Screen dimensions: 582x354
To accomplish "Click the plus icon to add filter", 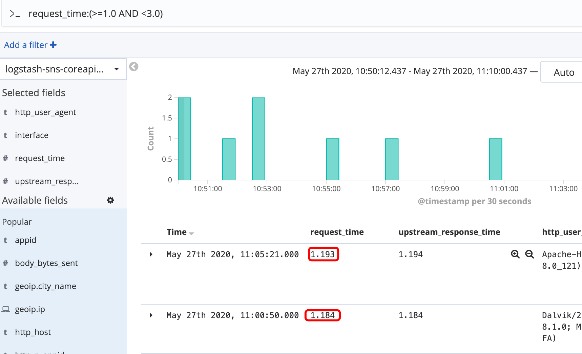I will [x=53, y=45].
